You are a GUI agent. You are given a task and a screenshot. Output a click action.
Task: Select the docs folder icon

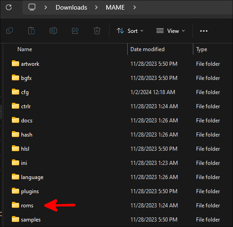[16, 120]
